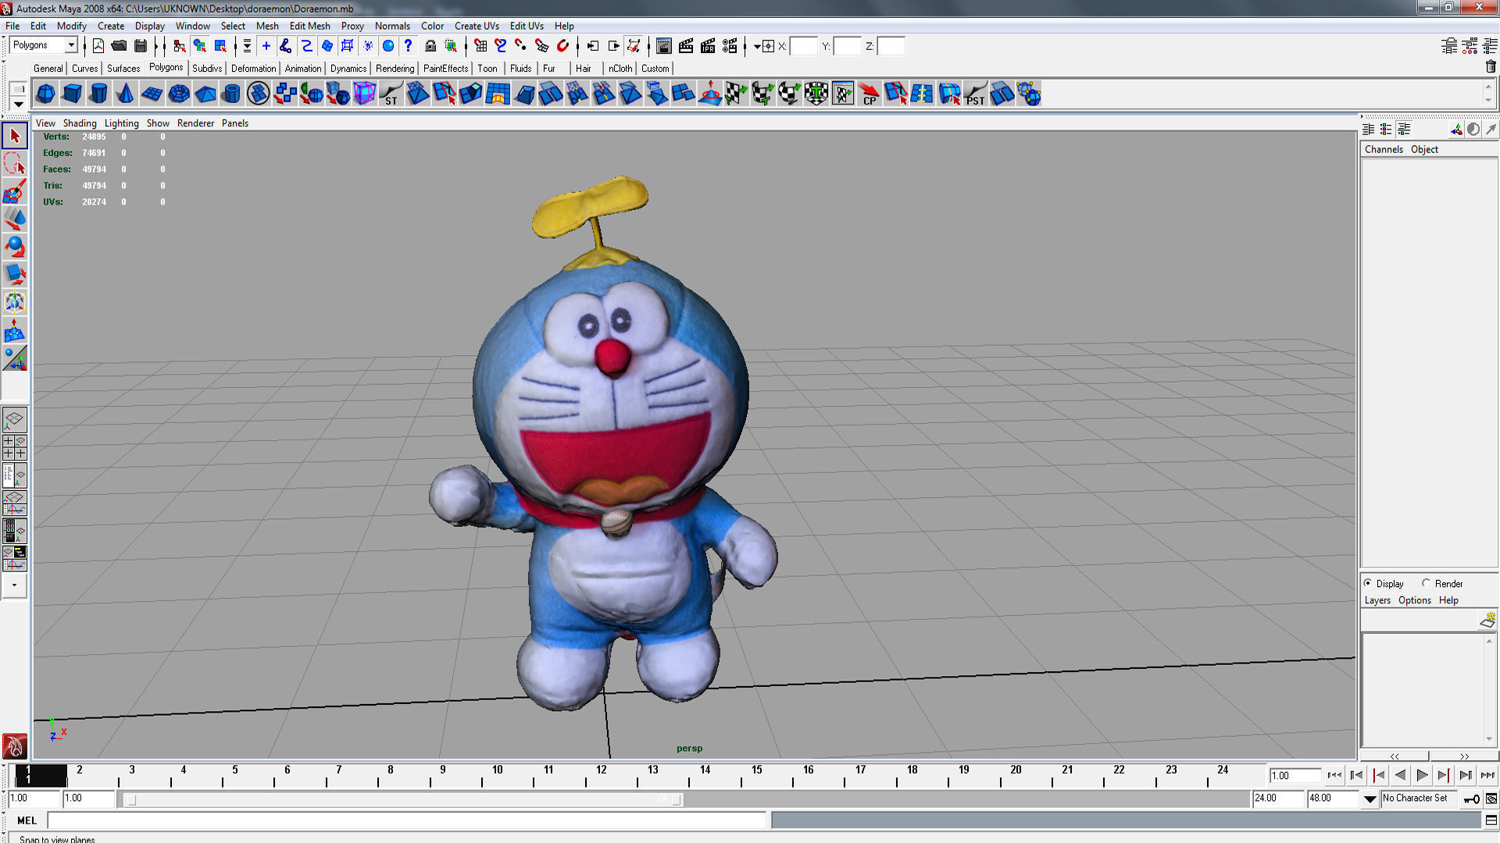Create a polygon pyramid from shelf
Viewport: 1500px width, 843px height.
205,94
